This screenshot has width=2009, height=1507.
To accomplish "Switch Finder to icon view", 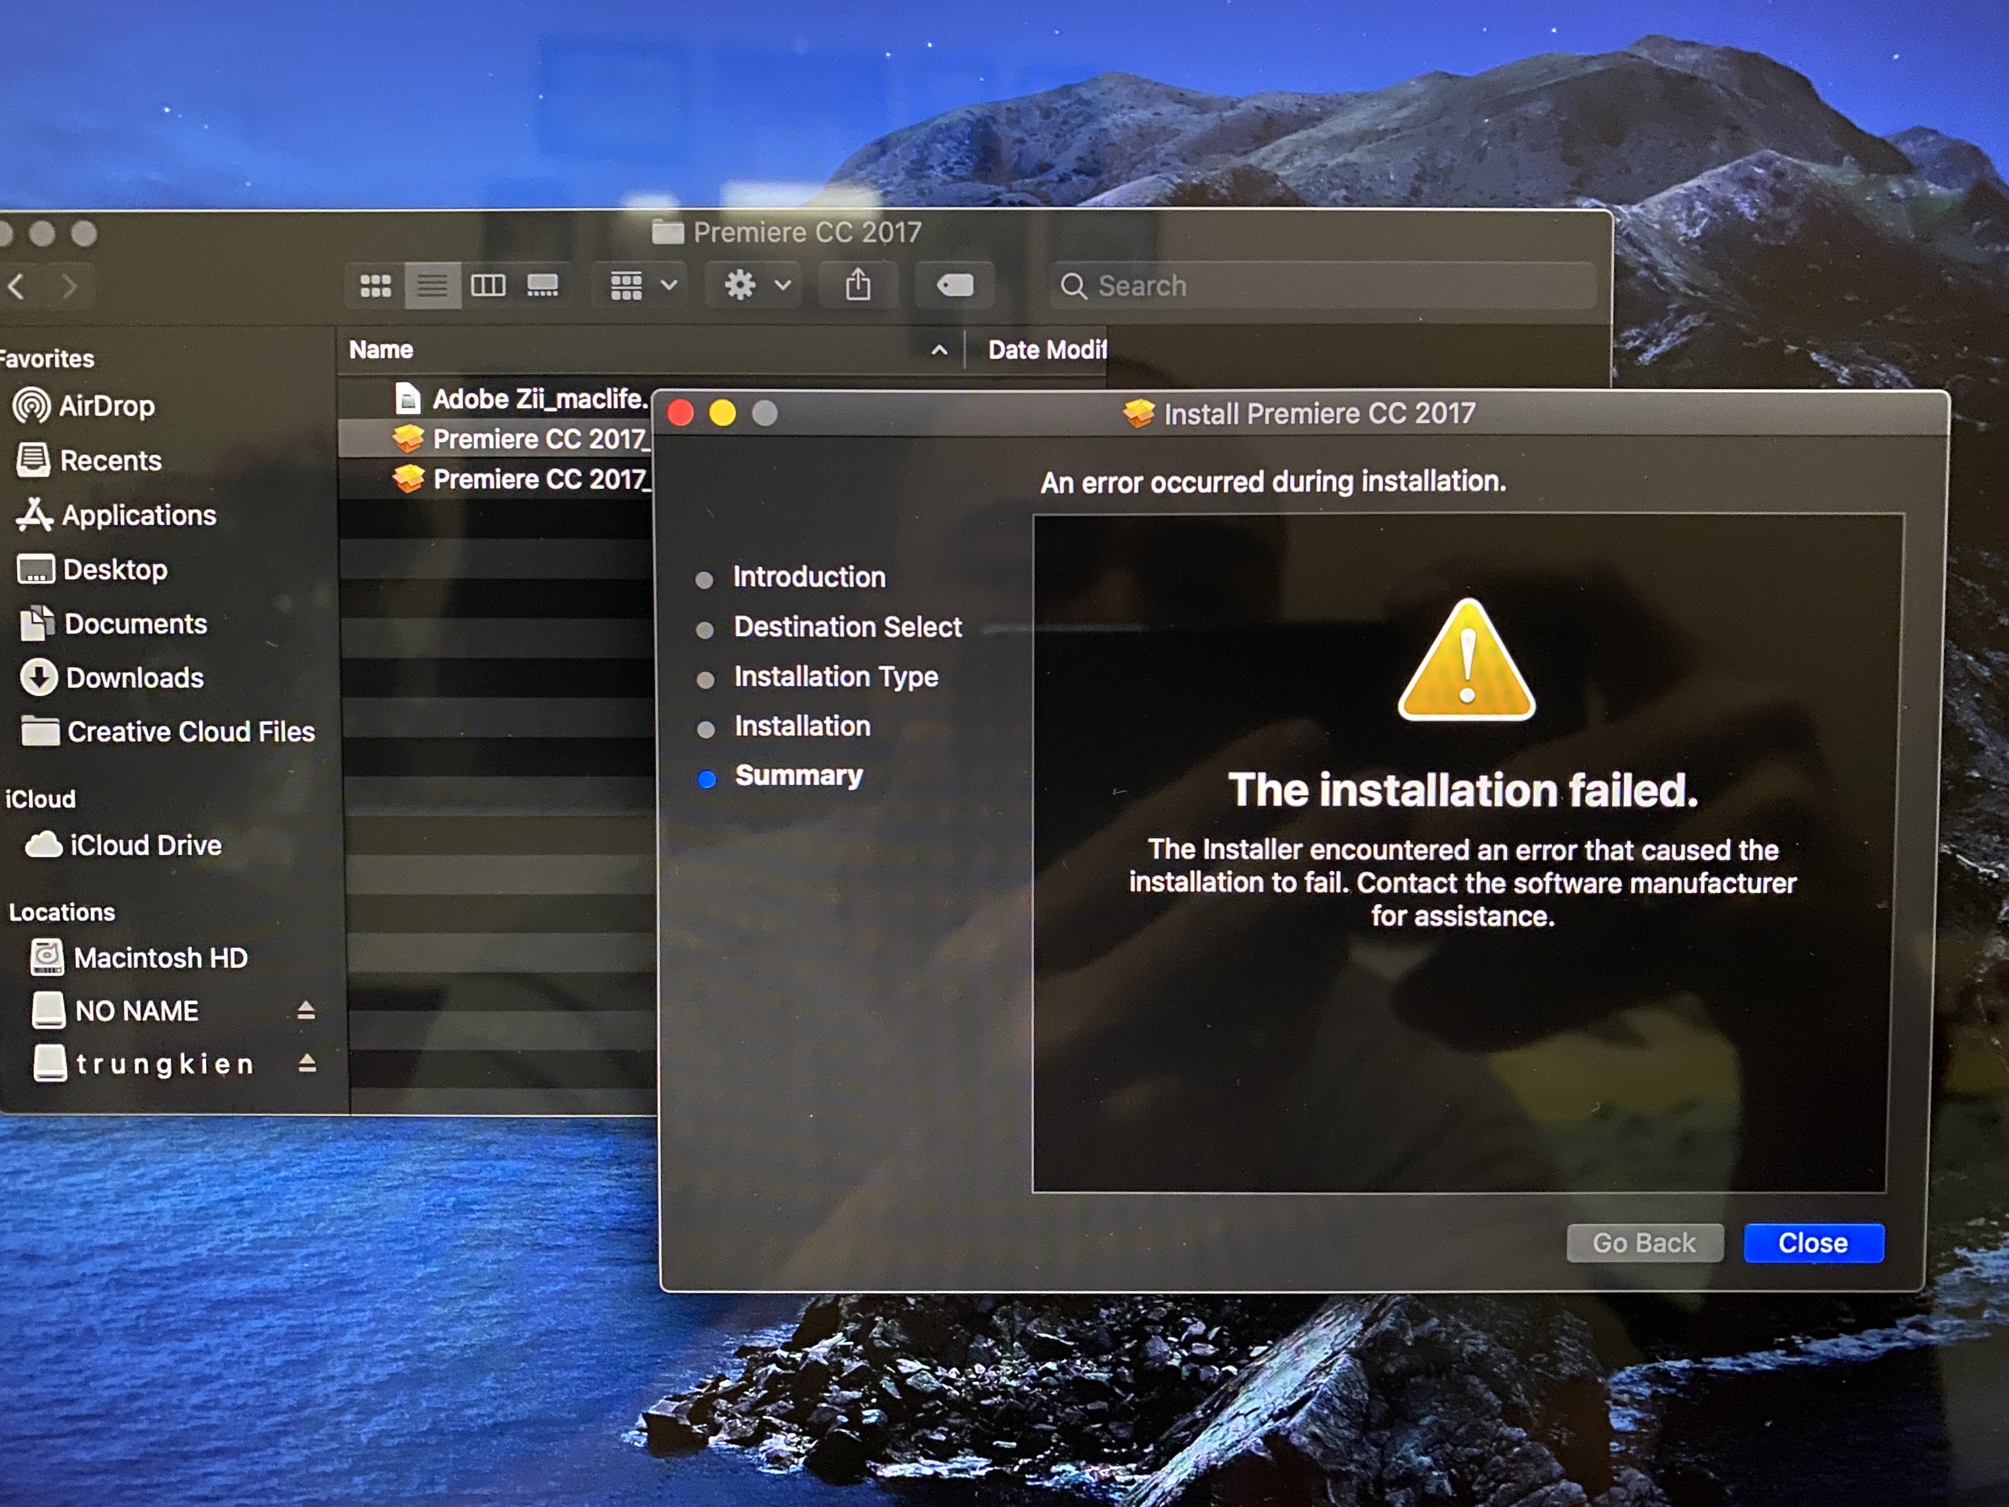I will point(376,286).
